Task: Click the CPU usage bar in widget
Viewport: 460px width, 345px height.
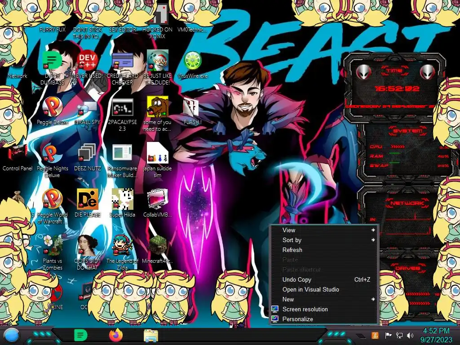Action: [398, 146]
